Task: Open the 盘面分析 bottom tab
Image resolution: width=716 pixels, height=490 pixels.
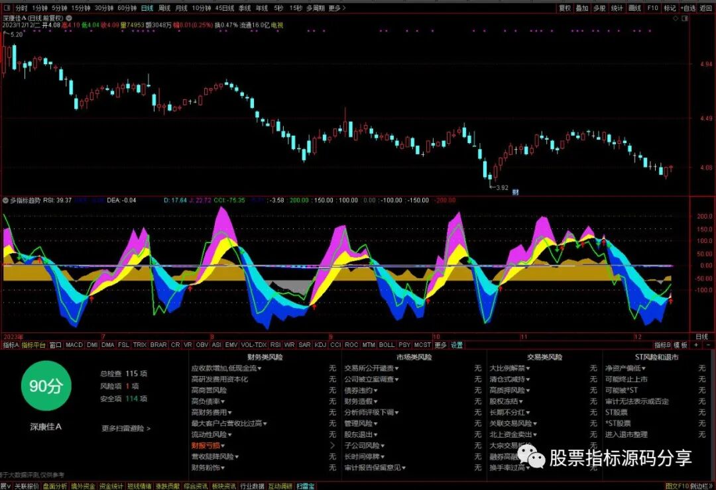Action: [55, 486]
